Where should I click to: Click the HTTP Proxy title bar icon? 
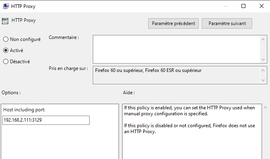point(6,6)
